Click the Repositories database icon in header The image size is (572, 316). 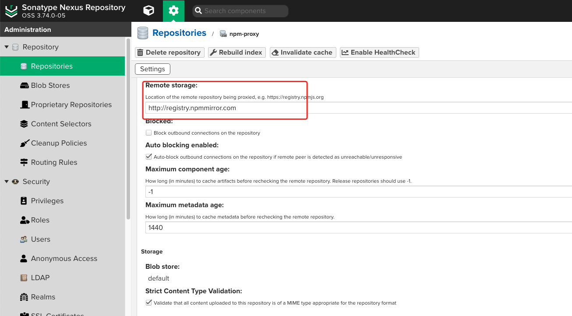pos(142,33)
